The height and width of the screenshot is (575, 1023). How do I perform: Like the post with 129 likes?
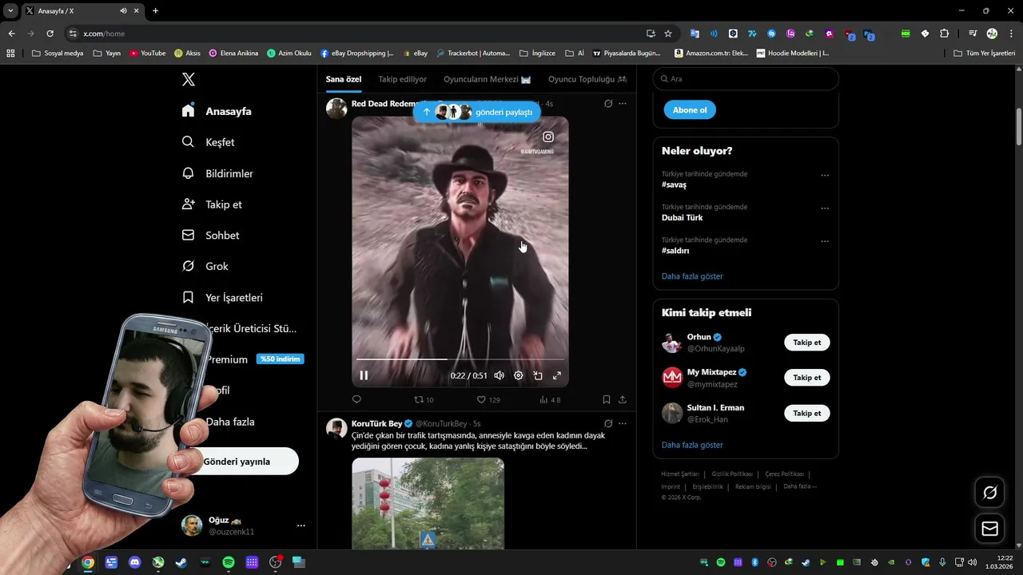(x=488, y=399)
